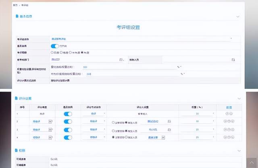Open department picker icon in 被考核部门 field
The image size is (258, 168).
(121, 59)
